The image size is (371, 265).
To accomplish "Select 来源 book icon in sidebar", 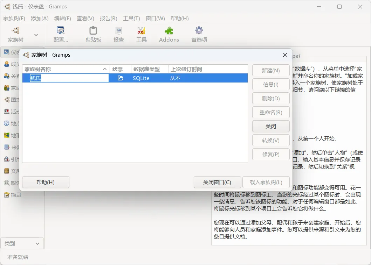I will [7, 147].
